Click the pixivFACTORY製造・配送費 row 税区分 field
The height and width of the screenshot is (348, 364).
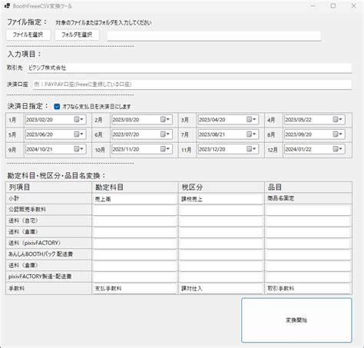coord(221,277)
